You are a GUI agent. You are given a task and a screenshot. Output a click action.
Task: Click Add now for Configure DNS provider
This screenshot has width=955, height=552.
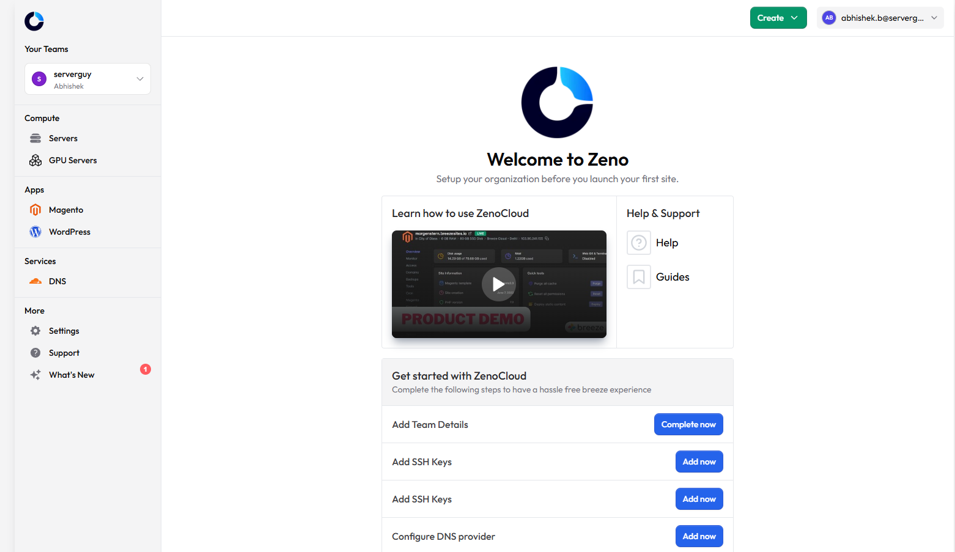tap(699, 536)
